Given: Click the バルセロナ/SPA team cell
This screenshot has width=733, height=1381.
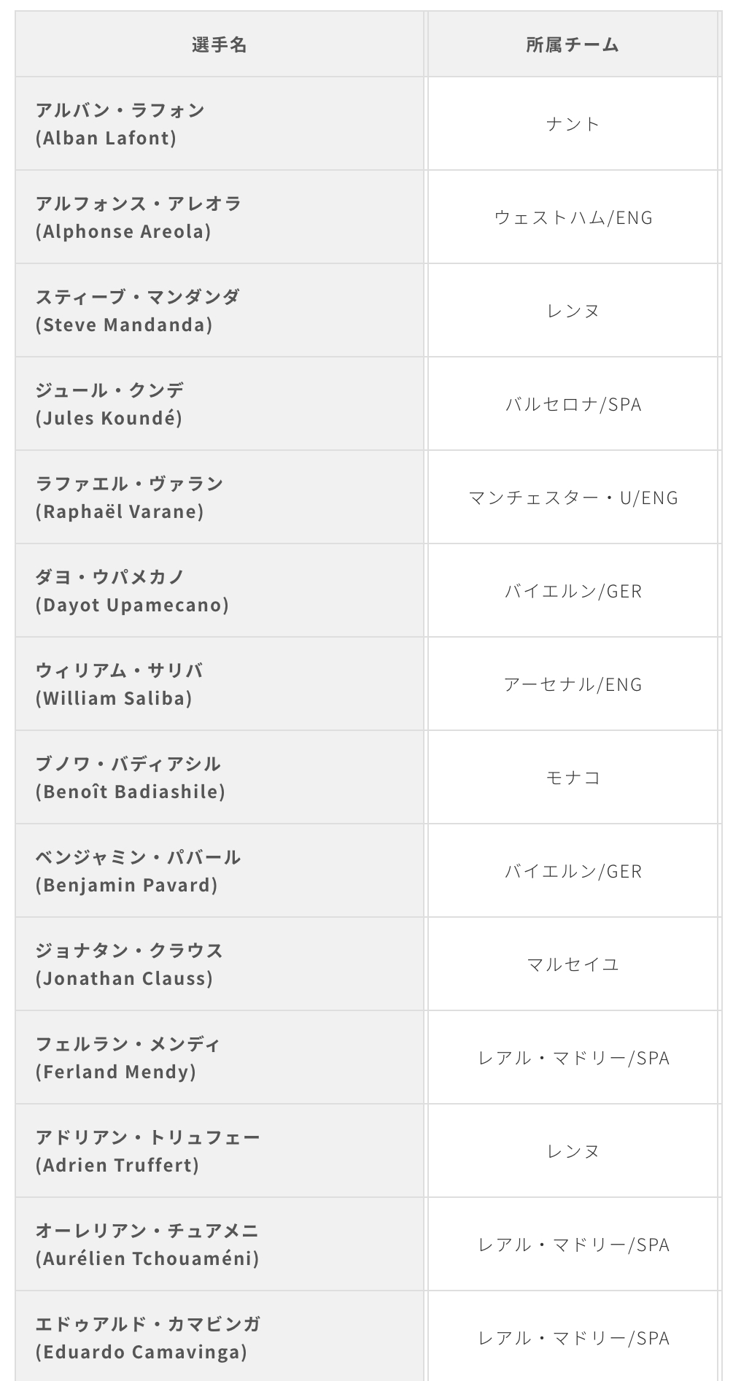Looking at the screenshot, I should [573, 404].
